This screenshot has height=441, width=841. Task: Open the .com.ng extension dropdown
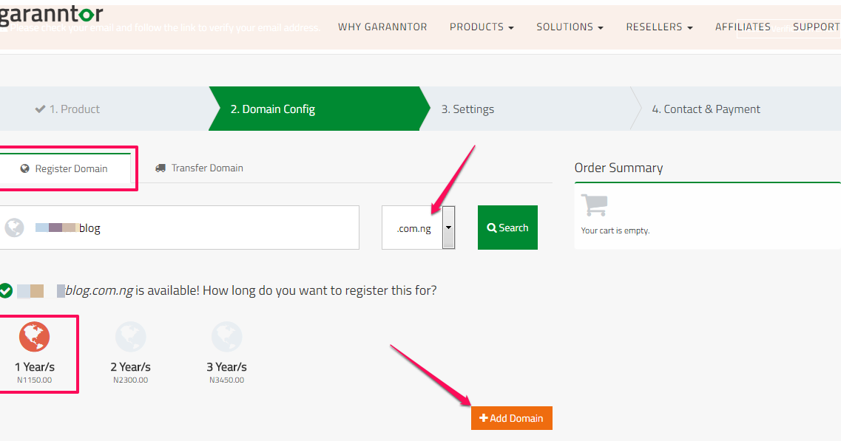click(x=449, y=228)
